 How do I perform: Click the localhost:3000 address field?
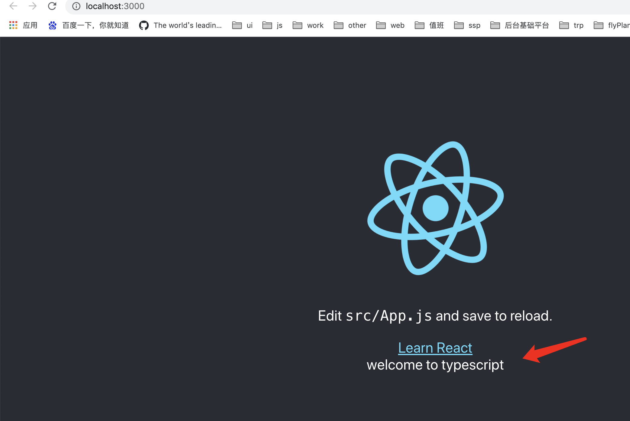coord(115,6)
